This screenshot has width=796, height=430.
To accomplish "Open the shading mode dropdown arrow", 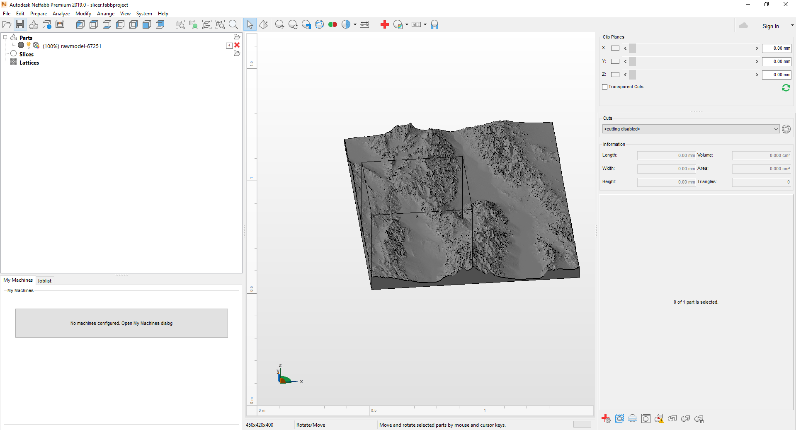I will pyautogui.click(x=355, y=25).
